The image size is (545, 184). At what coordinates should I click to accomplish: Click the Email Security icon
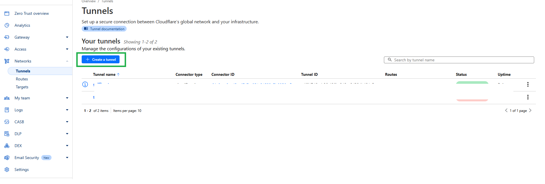7,158
